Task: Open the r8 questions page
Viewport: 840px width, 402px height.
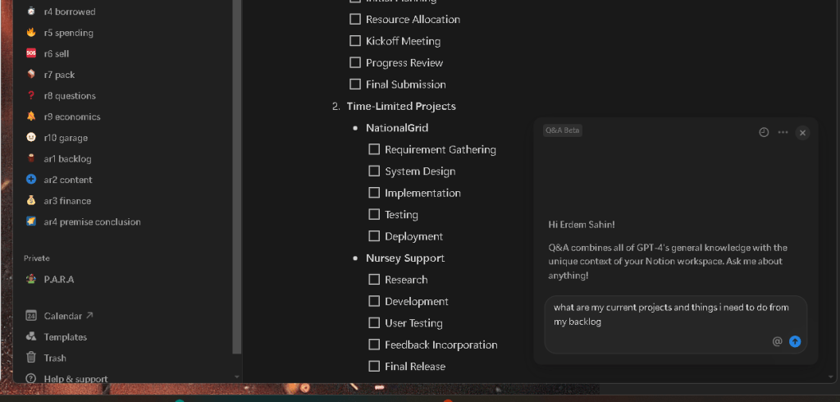Action: [70, 96]
